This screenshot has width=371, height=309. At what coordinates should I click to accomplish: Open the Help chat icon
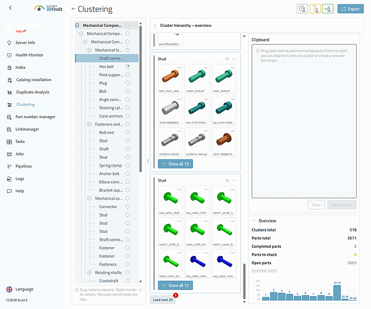click(x=9, y=191)
